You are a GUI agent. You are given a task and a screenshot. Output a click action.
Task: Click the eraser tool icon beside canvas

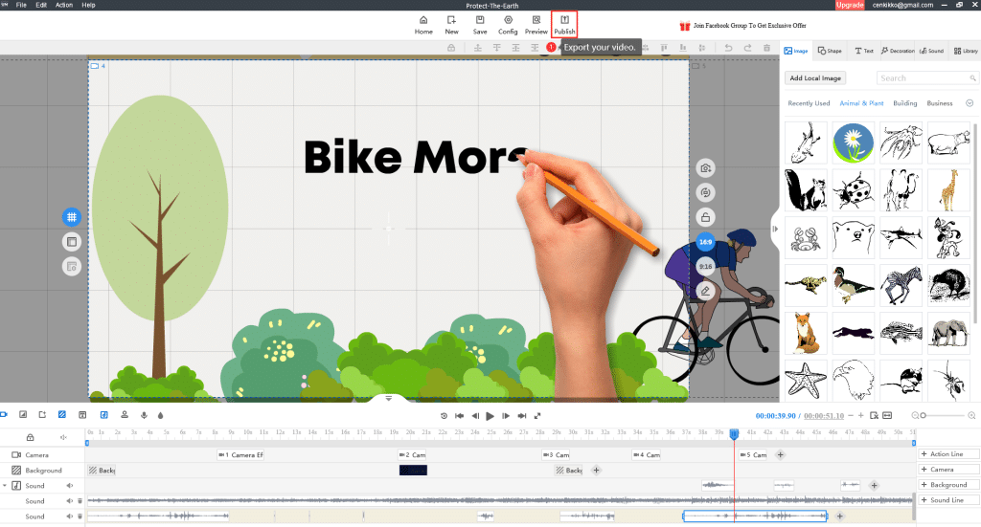click(x=706, y=290)
